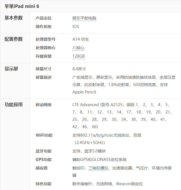181x190 pixels.
Task: Select the GPS功能 row label
Action: pos(44,160)
